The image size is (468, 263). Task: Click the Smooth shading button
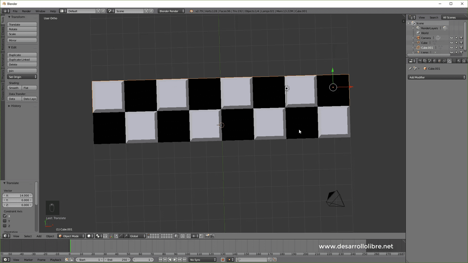(15, 88)
